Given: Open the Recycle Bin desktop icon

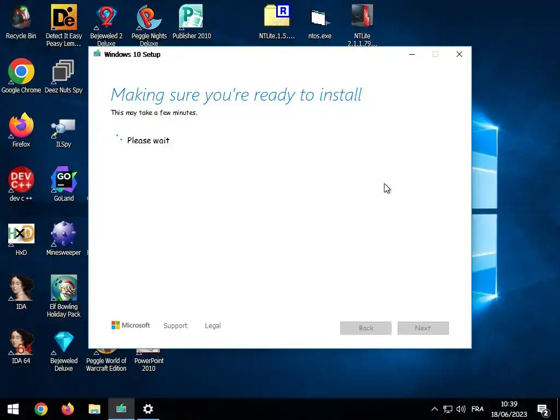Looking at the screenshot, I should pyautogui.click(x=21, y=22).
